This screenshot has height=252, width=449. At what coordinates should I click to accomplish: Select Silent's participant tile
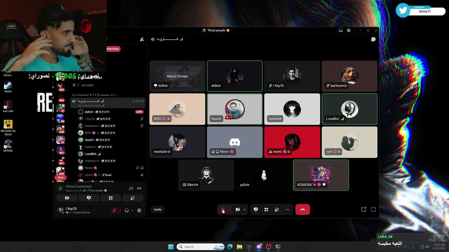(x=206, y=175)
